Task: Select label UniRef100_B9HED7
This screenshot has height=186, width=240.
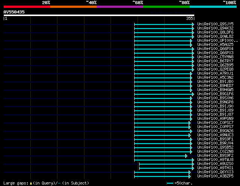Action: [215, 86]
